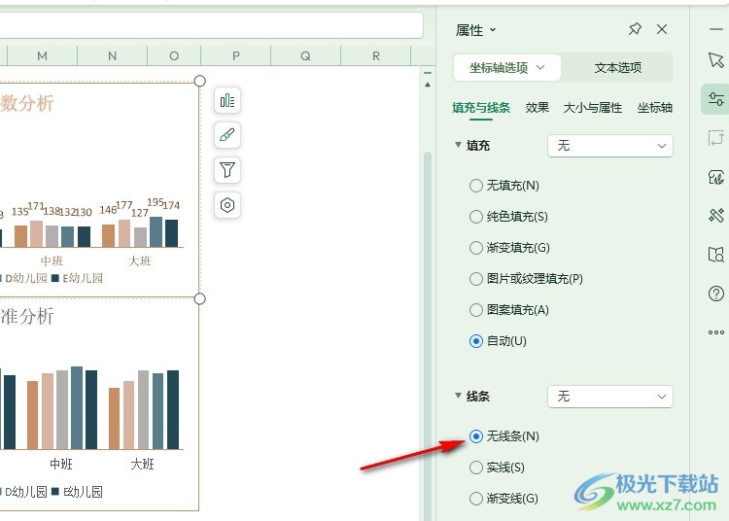Click the E幼儿园 legend entry in lower chart
This screenshot has height=521, width=729.
[77, 492]
